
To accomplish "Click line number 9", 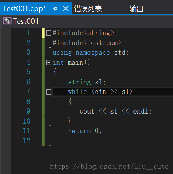I will [x=28, y=111].
